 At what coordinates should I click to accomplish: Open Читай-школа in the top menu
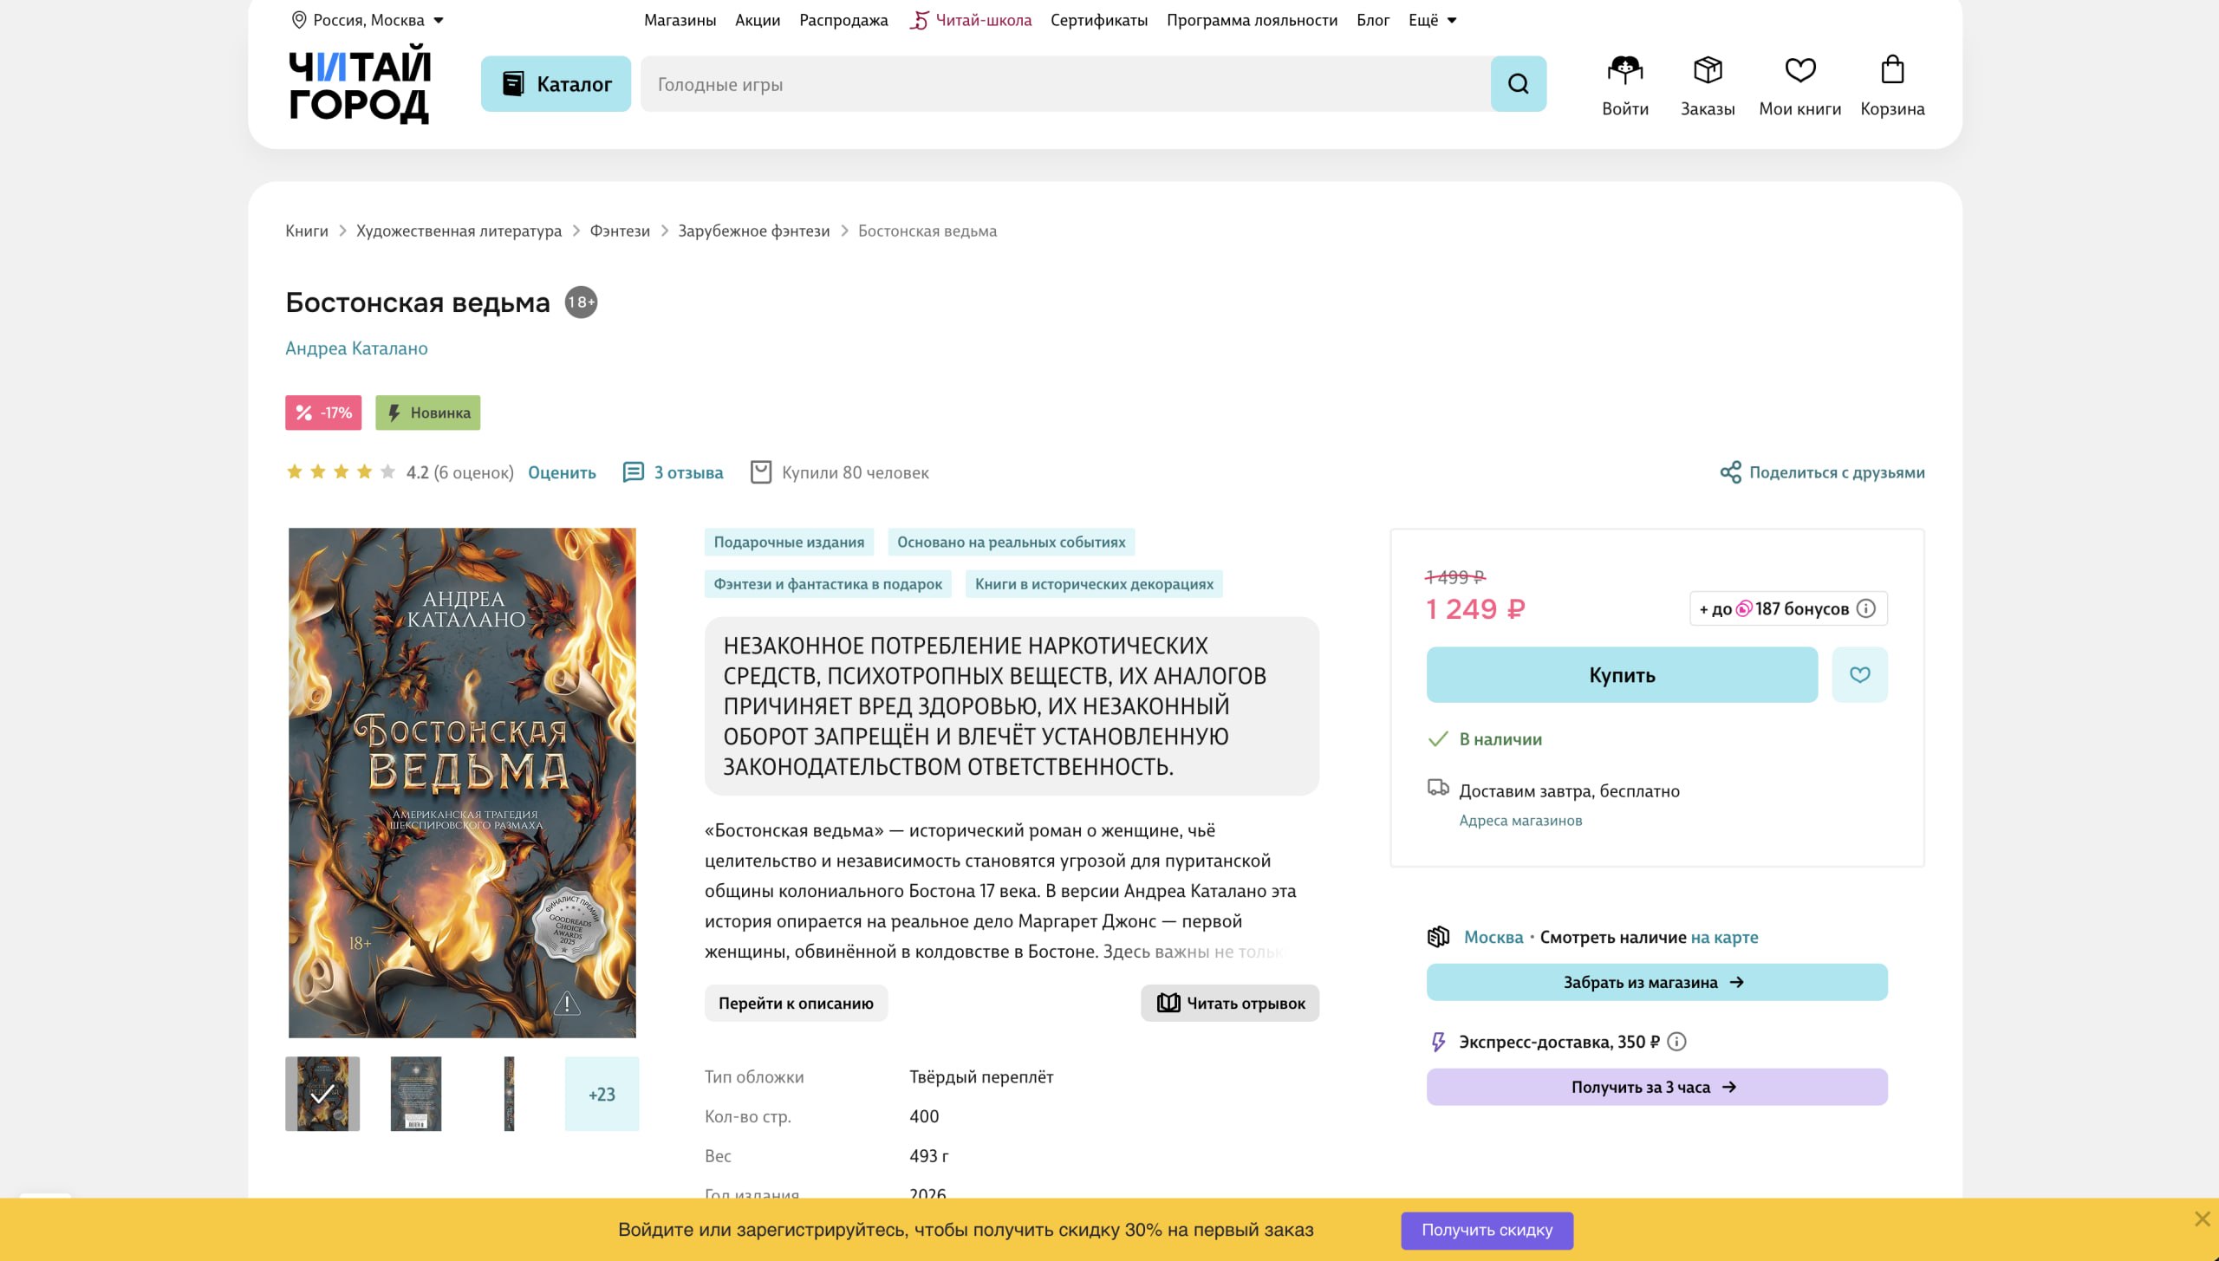pyautogui.click(x=971, y=20)
